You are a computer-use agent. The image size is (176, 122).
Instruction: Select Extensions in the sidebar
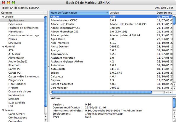pyautogui.click(x=15, y=24)
